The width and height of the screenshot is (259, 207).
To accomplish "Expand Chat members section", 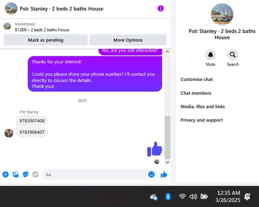I will coord(196,93).
